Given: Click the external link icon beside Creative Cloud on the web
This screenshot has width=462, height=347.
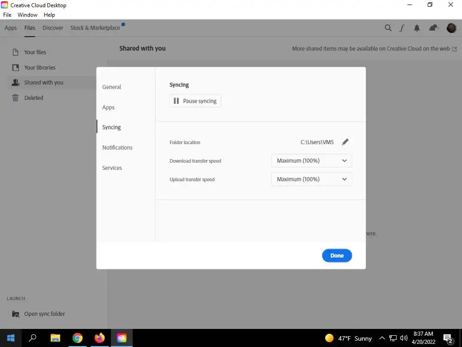Looking at the screenshot, I should click(x=454, y=49).
